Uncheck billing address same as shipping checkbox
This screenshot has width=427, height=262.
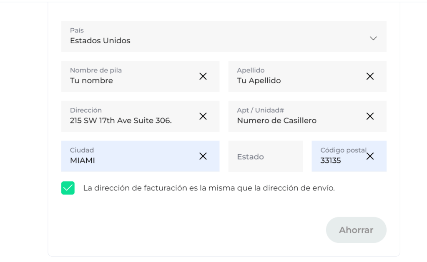[x=68, y=188]
